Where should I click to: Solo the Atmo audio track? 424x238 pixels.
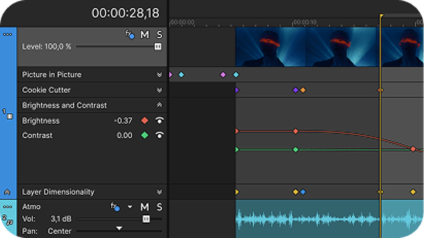click(x=160, y=207)
